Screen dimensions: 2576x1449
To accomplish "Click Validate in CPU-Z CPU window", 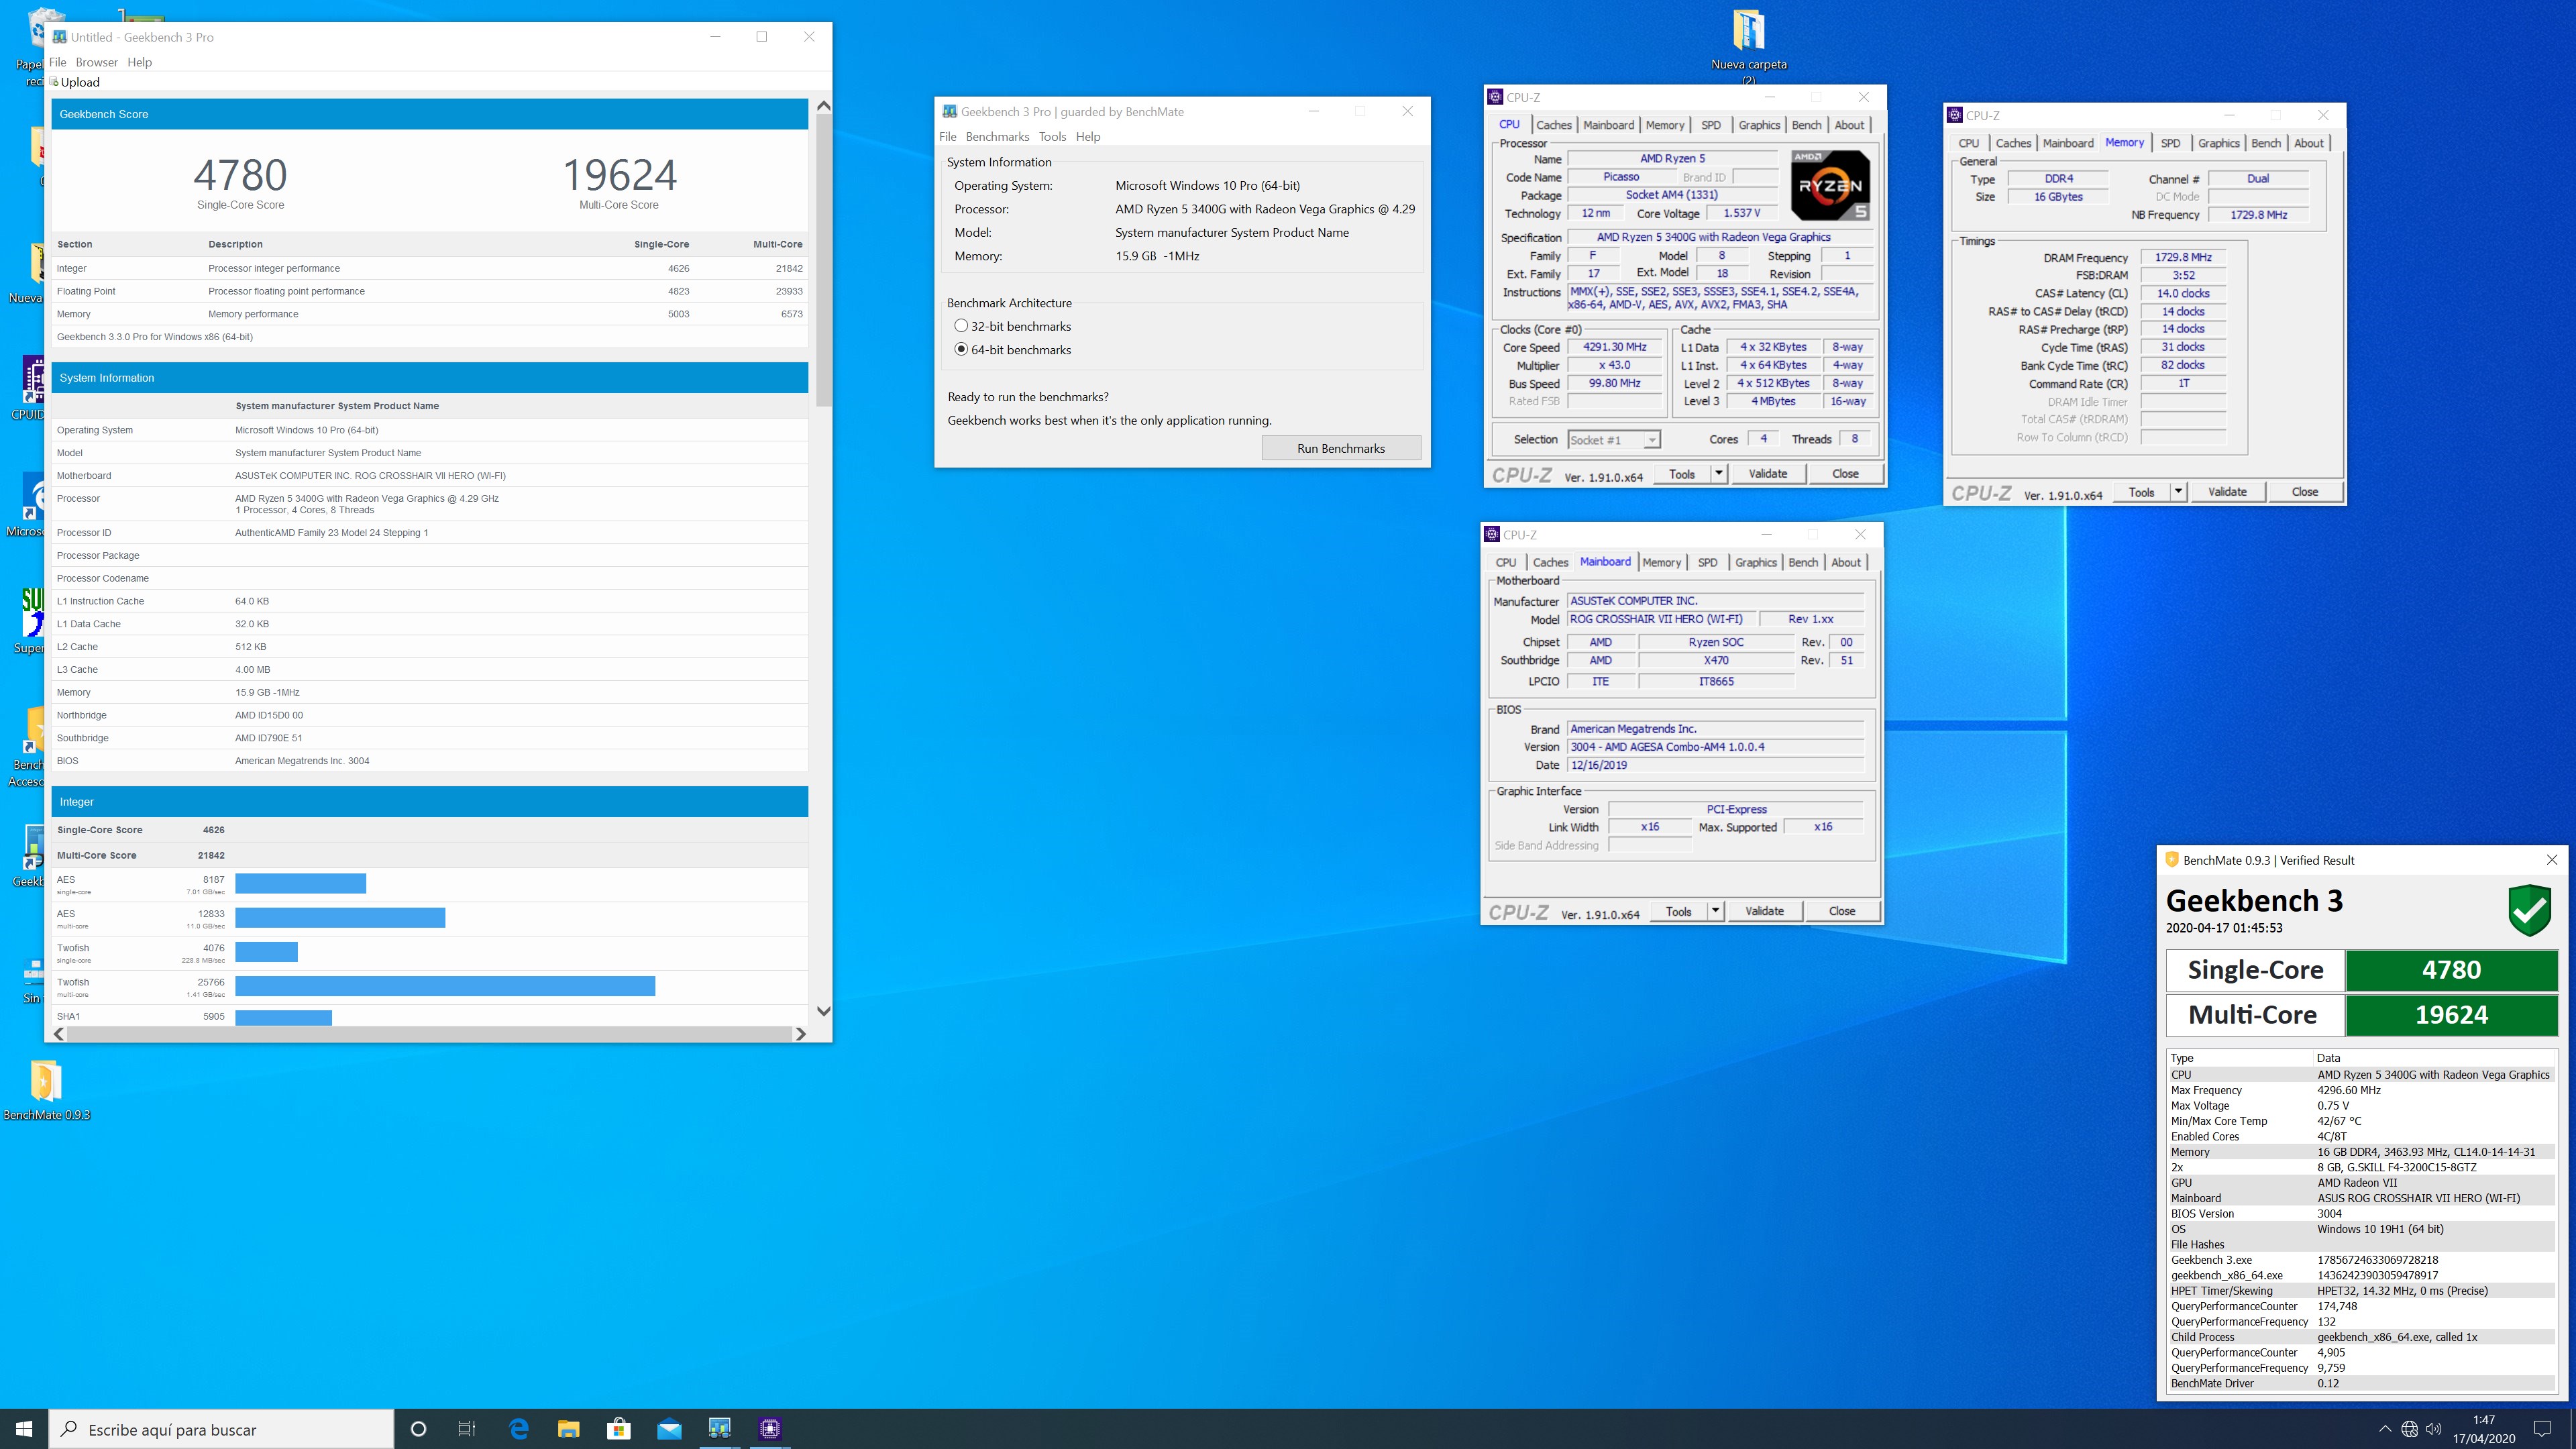I will pyautogui.click(x=1767, y=473).
